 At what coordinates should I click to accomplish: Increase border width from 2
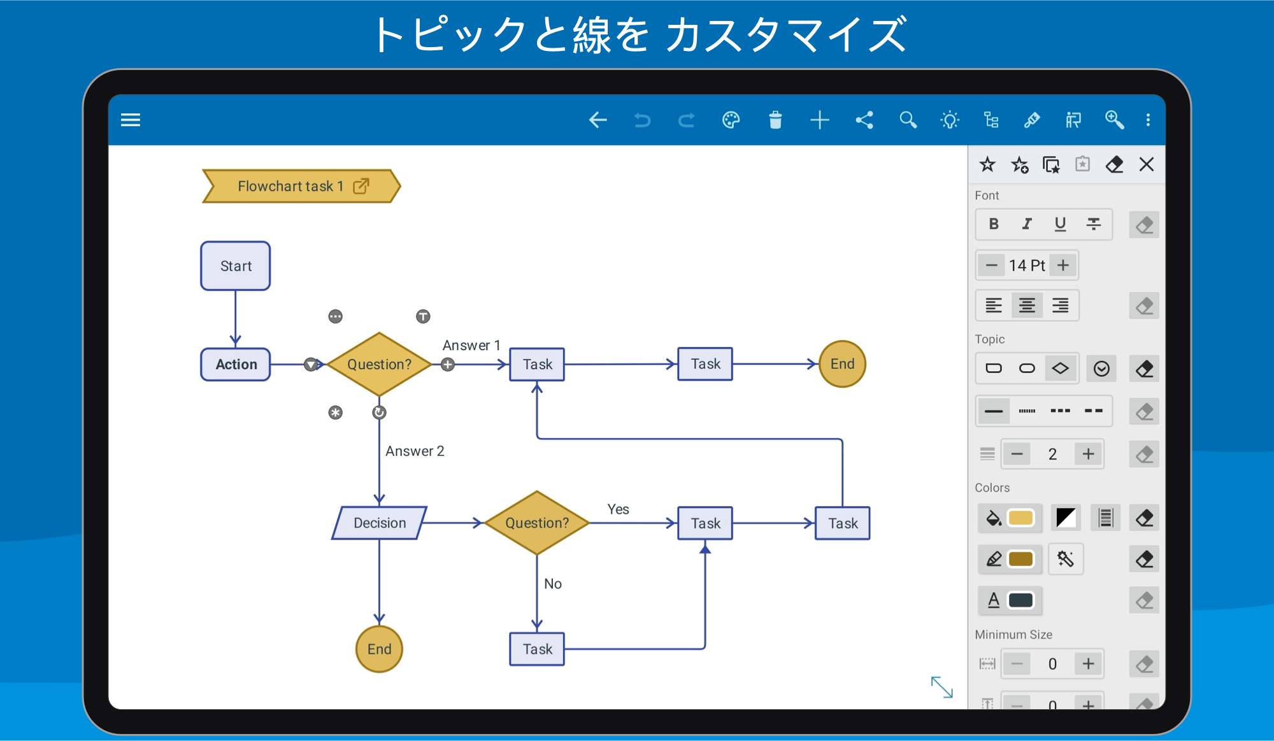coord(1088,454)
